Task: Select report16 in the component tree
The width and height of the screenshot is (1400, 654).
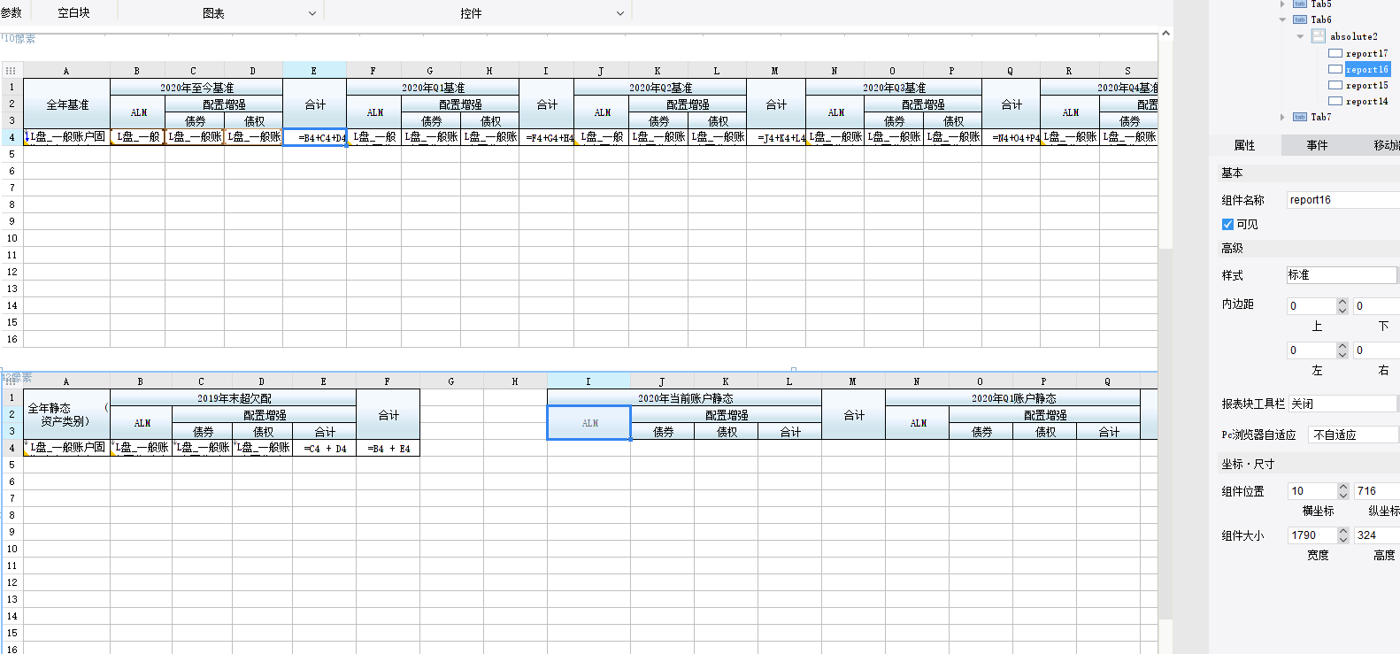Action: pyautogui.click(x=1366, y=69)
